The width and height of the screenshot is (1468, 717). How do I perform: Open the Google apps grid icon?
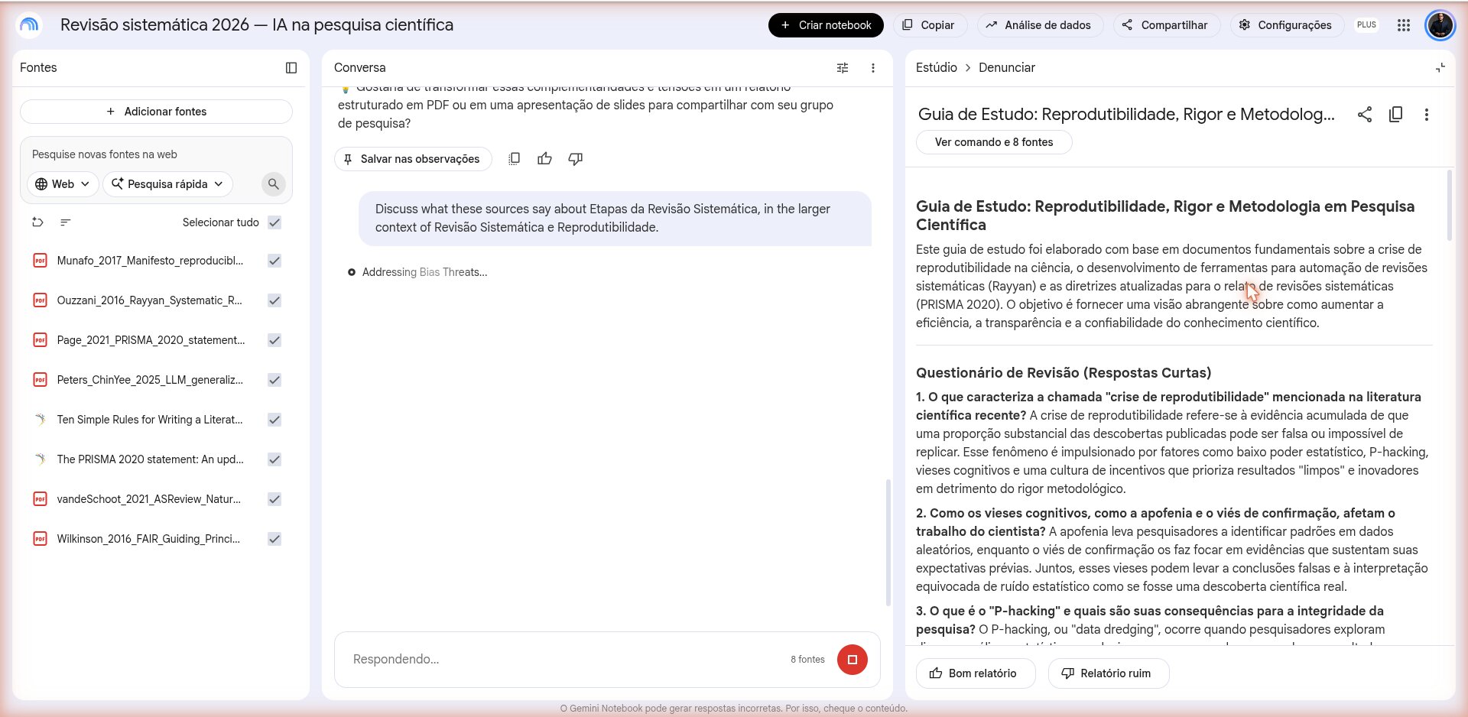point(1404,25)
